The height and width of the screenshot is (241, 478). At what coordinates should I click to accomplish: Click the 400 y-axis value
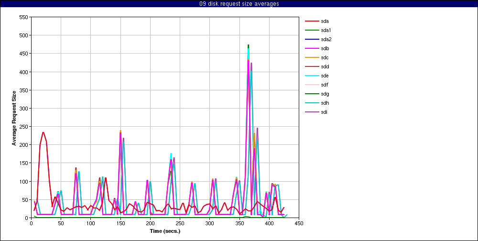24,72
